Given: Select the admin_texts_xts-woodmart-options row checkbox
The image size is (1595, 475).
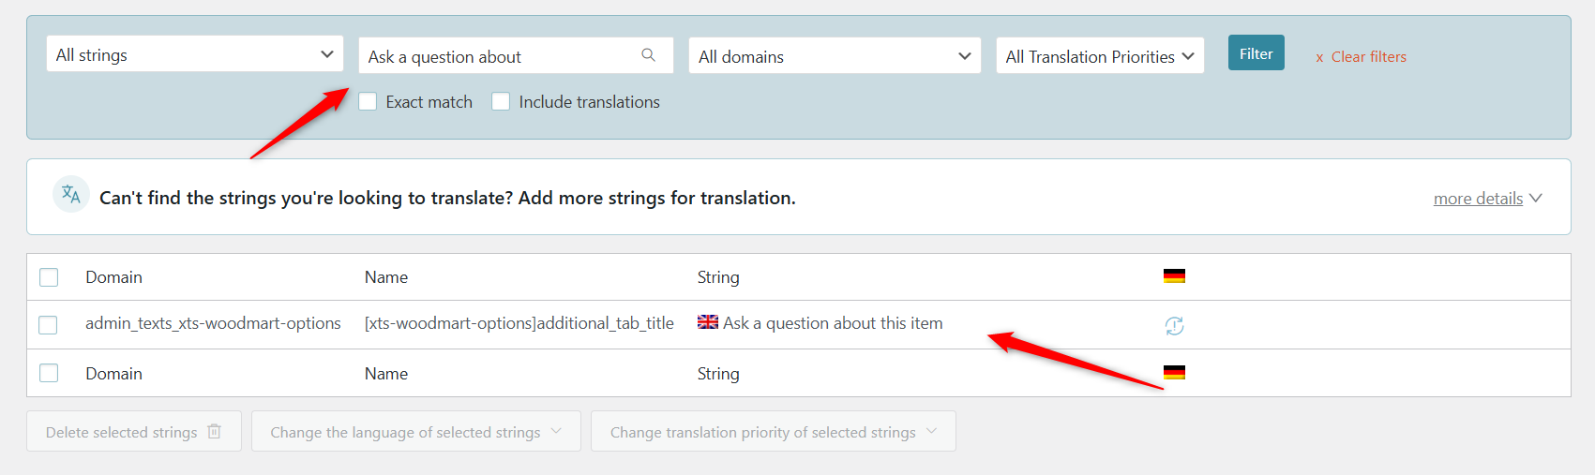Looking at the screenshot, I should [48, 324].
